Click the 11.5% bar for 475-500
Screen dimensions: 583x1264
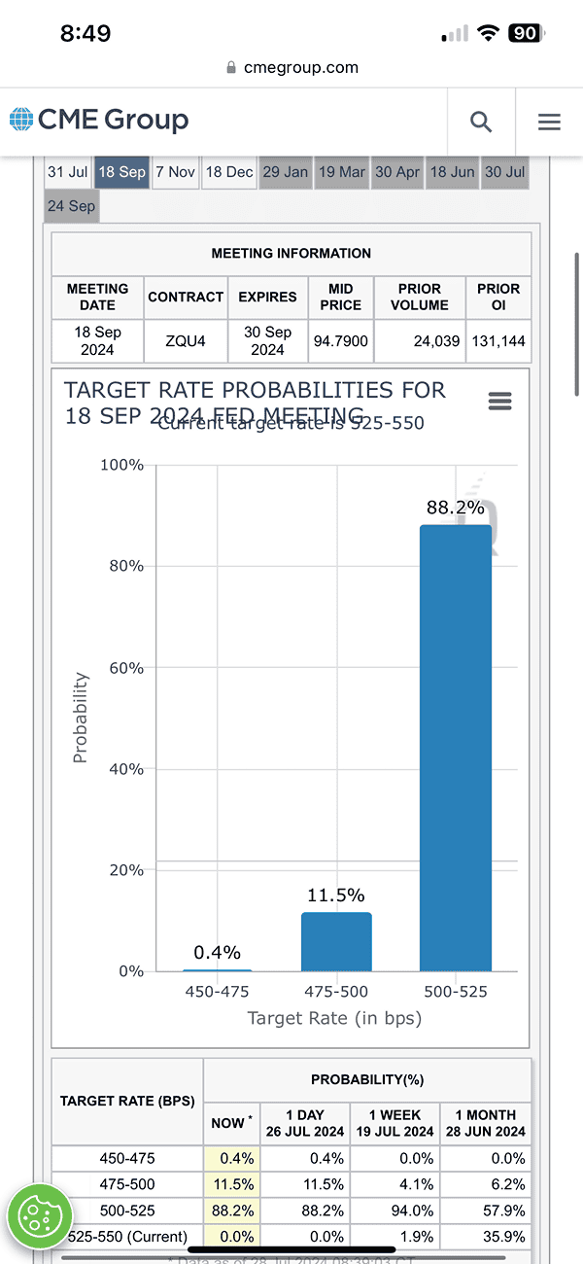point(336,941)
